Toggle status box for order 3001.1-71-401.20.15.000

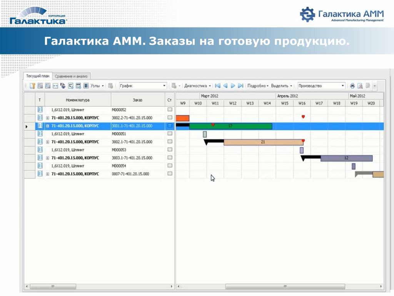pyautogui.click(x=170, y=126)
